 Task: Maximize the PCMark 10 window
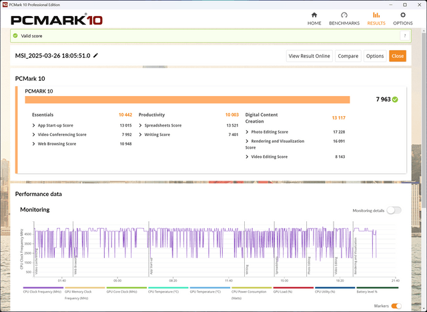point(405,5)
